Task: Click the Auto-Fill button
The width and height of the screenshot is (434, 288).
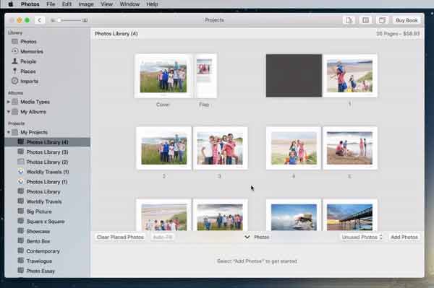Action: tap(163, 237)
